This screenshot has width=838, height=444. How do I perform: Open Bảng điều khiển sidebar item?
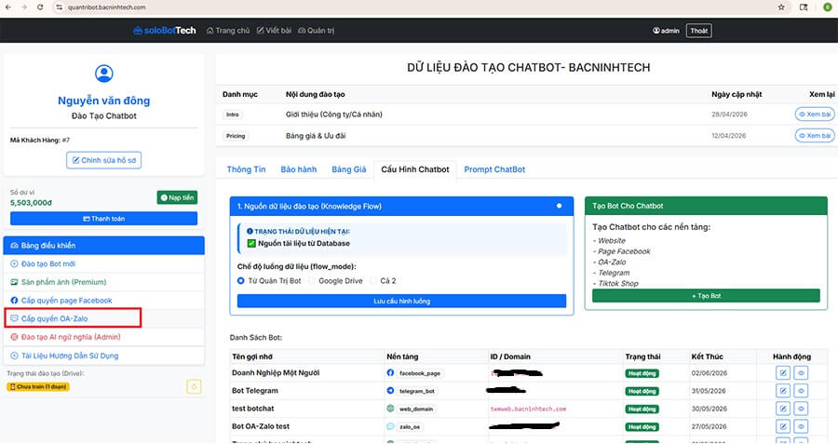(x=103, y=245)
